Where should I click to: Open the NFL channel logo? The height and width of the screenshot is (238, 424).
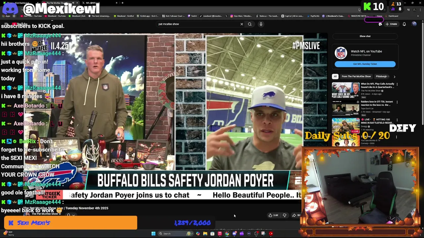pos(341,53)
